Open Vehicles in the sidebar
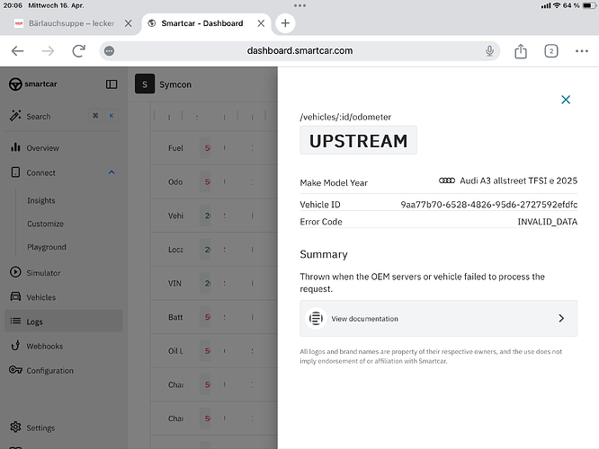599x449 pixels. click(40, 297)
